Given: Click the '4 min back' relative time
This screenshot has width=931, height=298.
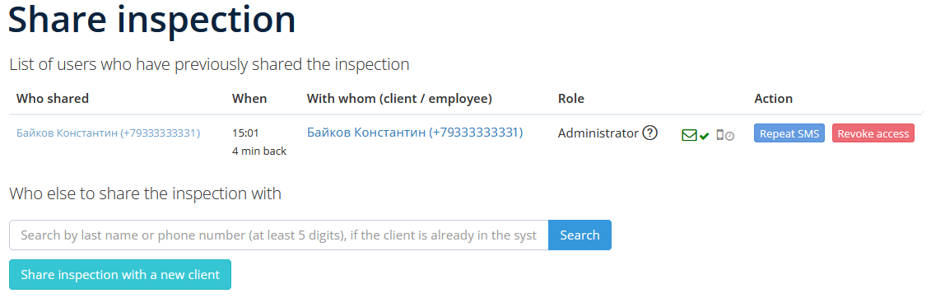Looking at the screenshot, I should [x=259, y=151].
